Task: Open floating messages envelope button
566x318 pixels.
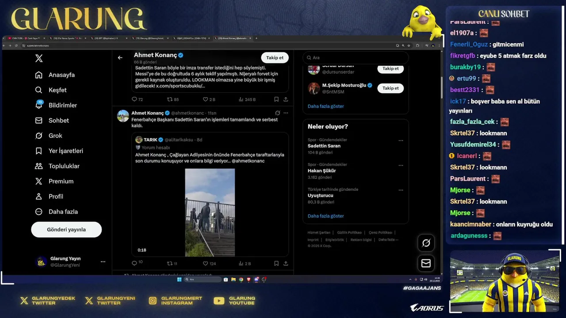Action: pos(426,263)
